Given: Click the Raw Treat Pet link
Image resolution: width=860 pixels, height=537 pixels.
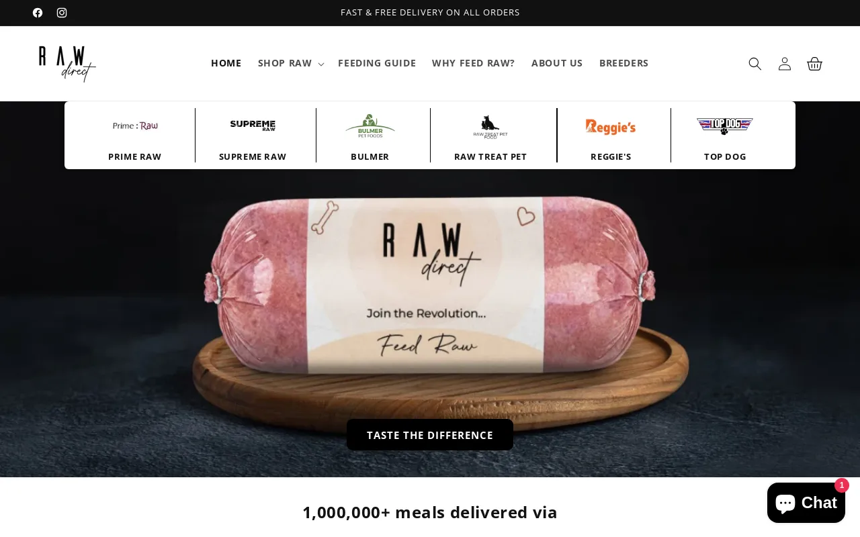Looking at the screenshot, I should tap(490, 156).
